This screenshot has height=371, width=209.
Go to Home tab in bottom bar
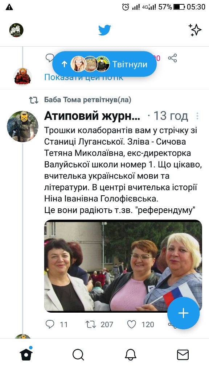coord(26,354)
